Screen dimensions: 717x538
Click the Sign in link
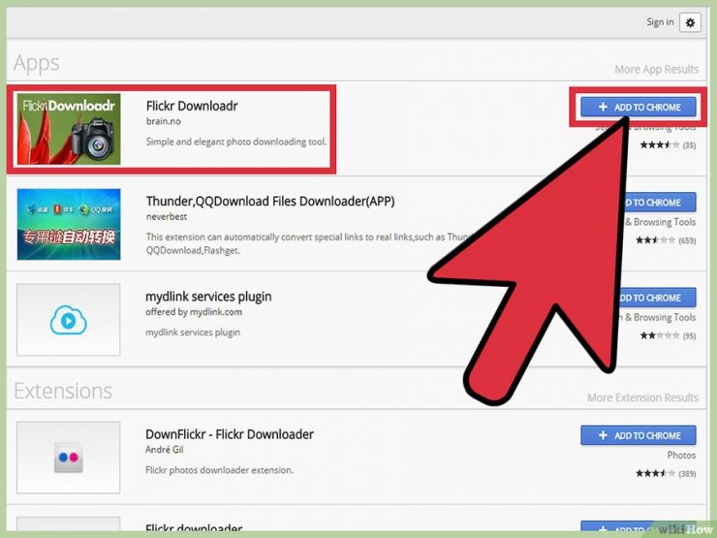tap(660, 22)
